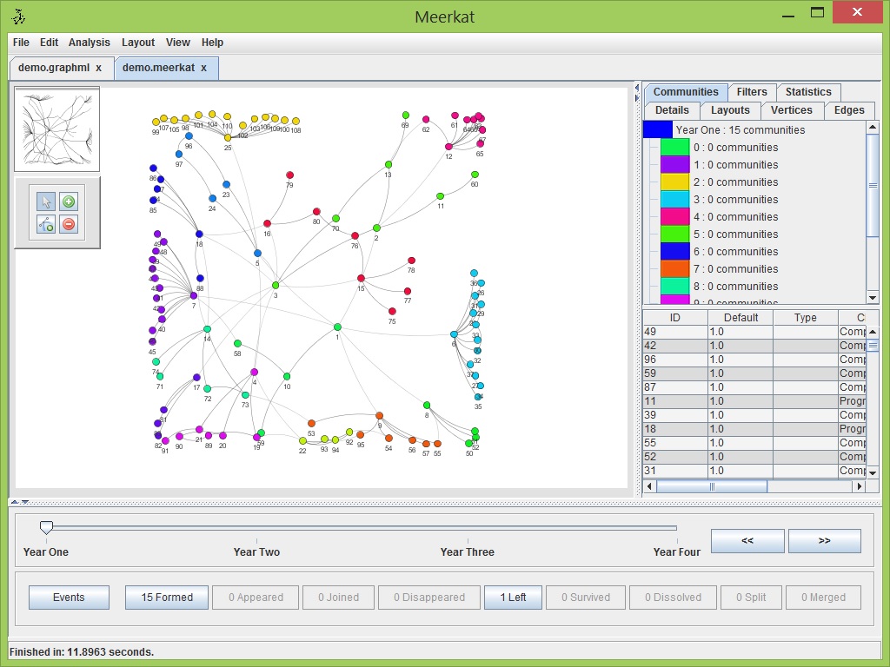
Task: Click the Type column header
Action: click(x=806, y=318)
